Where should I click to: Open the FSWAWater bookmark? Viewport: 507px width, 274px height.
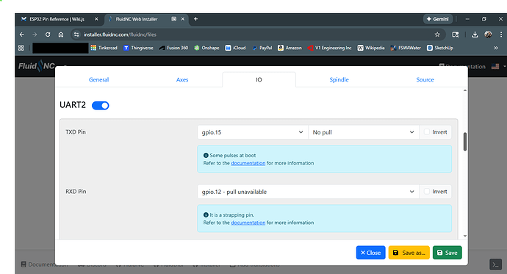point(406,48)
